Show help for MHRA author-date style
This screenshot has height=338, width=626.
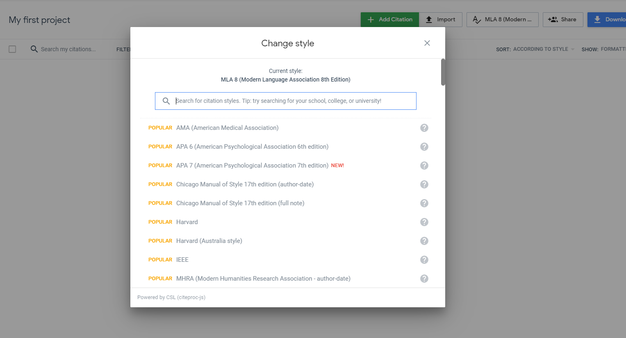(x=424, y=279)
